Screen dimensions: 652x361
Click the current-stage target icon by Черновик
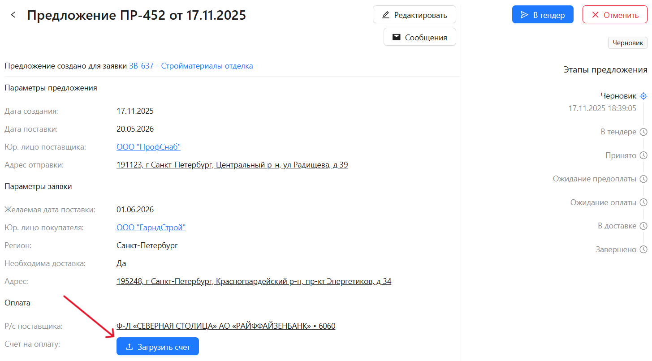pos(643,96)
